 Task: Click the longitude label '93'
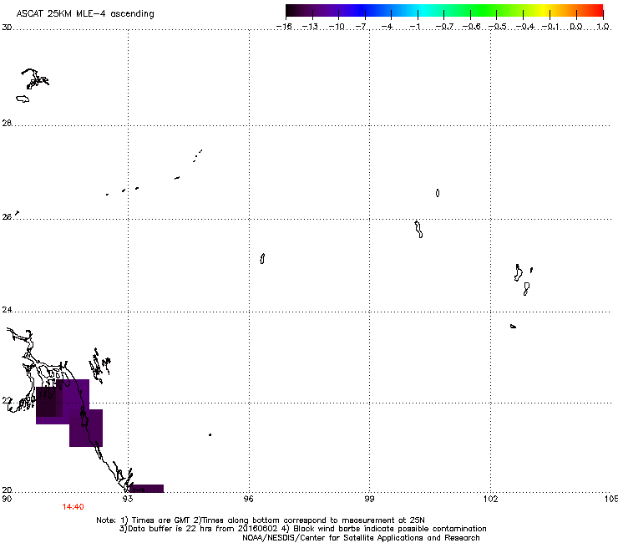click(128, 499)
